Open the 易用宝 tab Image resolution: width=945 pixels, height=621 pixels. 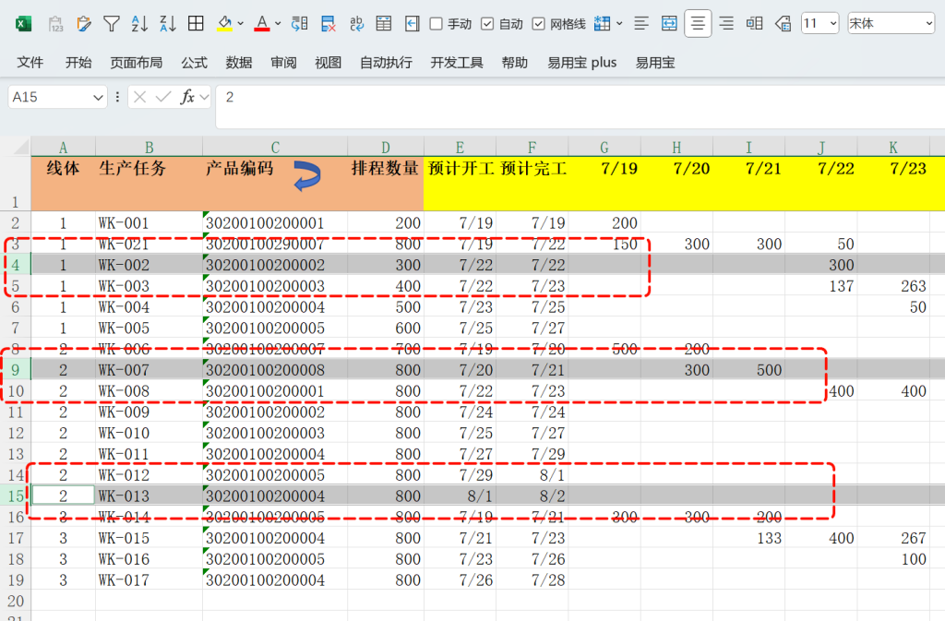coord(655,63)
